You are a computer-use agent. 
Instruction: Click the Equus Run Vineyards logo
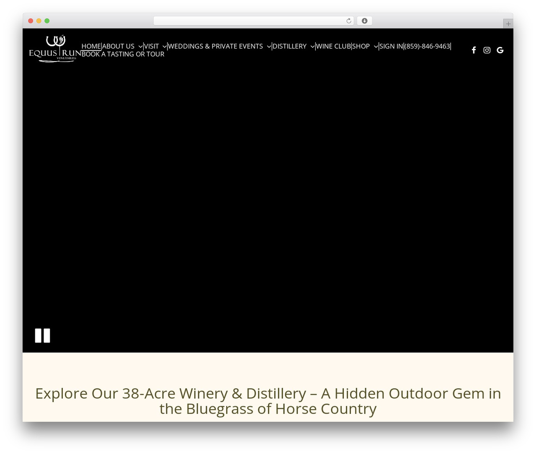tap(55, 49)
